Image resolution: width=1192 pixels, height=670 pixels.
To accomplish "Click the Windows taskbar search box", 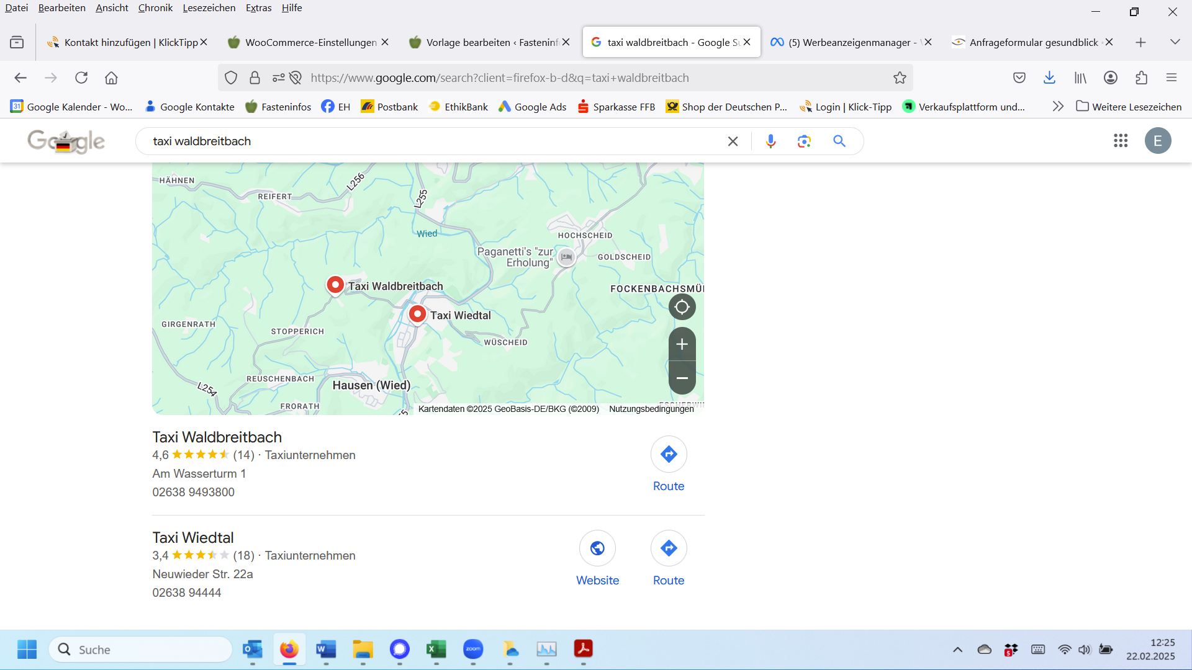I will point(140,650).
